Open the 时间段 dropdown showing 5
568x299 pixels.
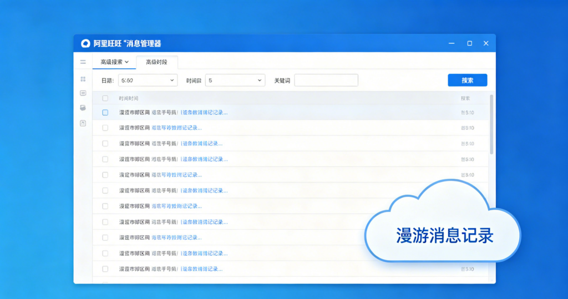tap(235, 80)
